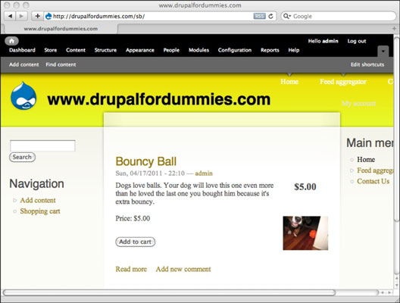Screen dimensions: 400x303
Task: Expand the Feed aggregator menu arrow
Action: pyautogui.click(x=352, y=170)
